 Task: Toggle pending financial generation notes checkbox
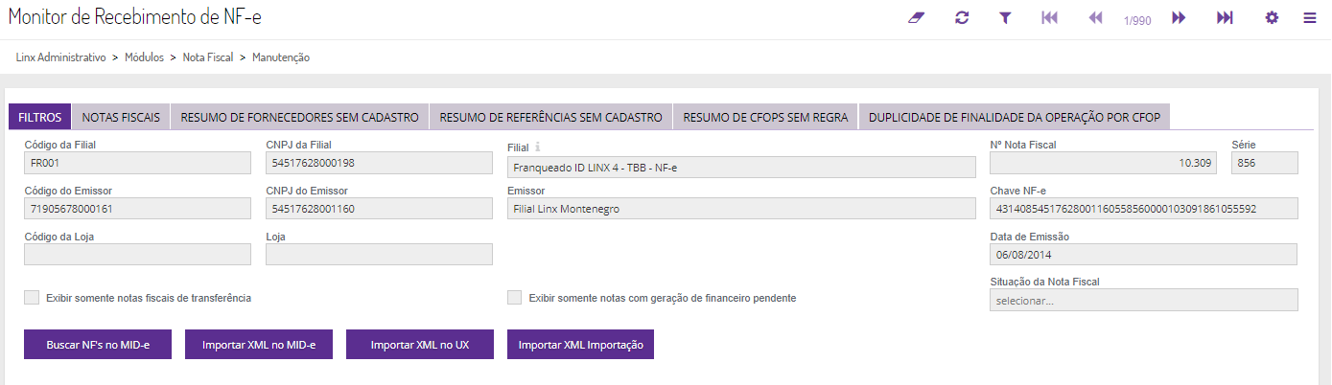click(x=515, y=298)
